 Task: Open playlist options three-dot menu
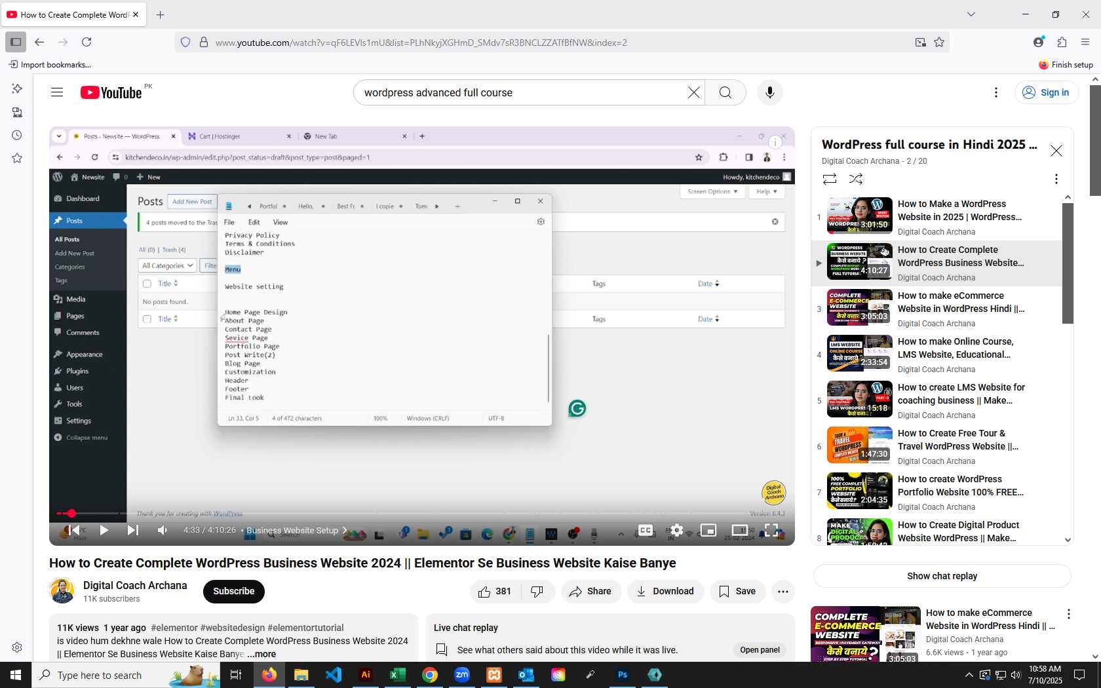[1056, 179]
